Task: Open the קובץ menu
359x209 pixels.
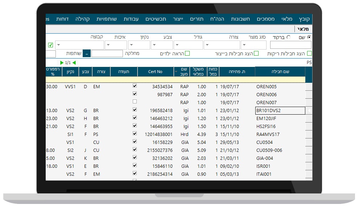Action: point(304,19)
